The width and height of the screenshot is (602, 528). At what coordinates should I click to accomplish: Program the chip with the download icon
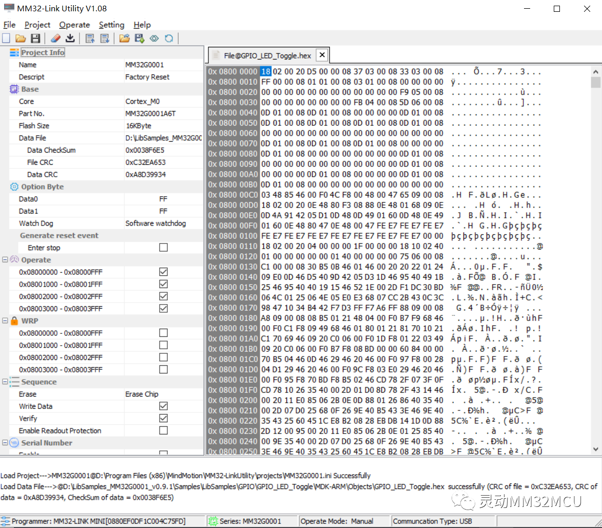coord(70,39)
